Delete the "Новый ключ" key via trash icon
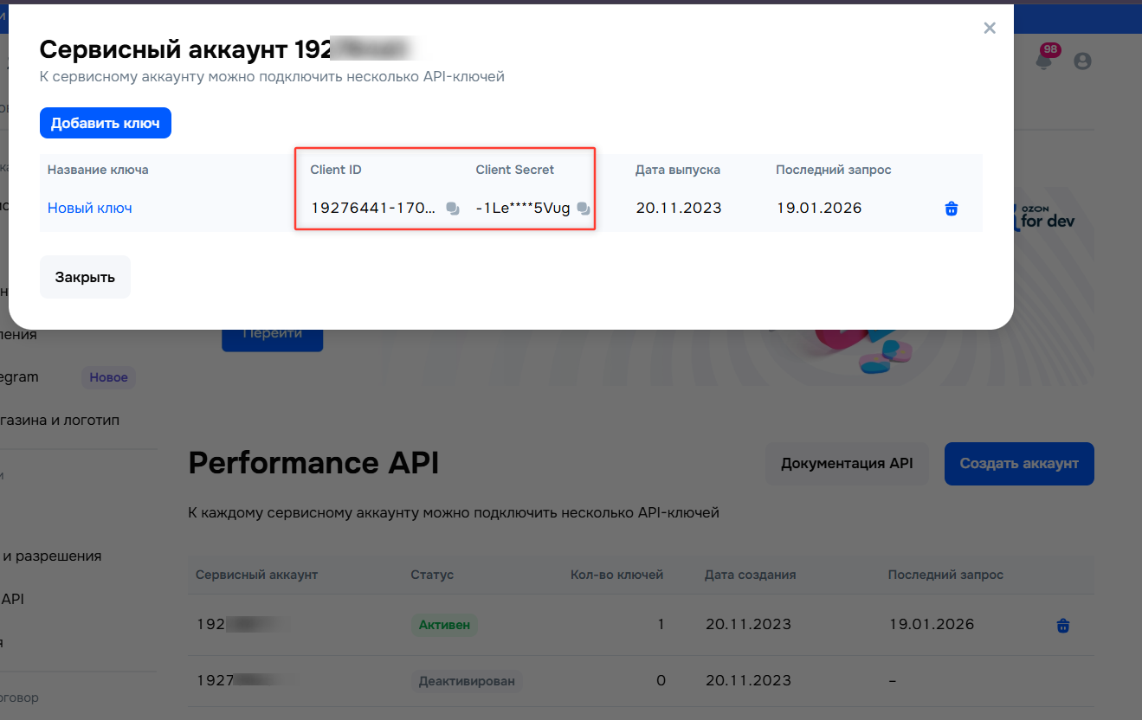The width and height of the screenshot is (1142, 720). click(952, 209)
